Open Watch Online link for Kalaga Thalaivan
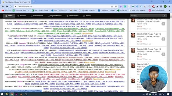This screenshot has width=172, height=96. pyautogui.click(x=87, y=34)
